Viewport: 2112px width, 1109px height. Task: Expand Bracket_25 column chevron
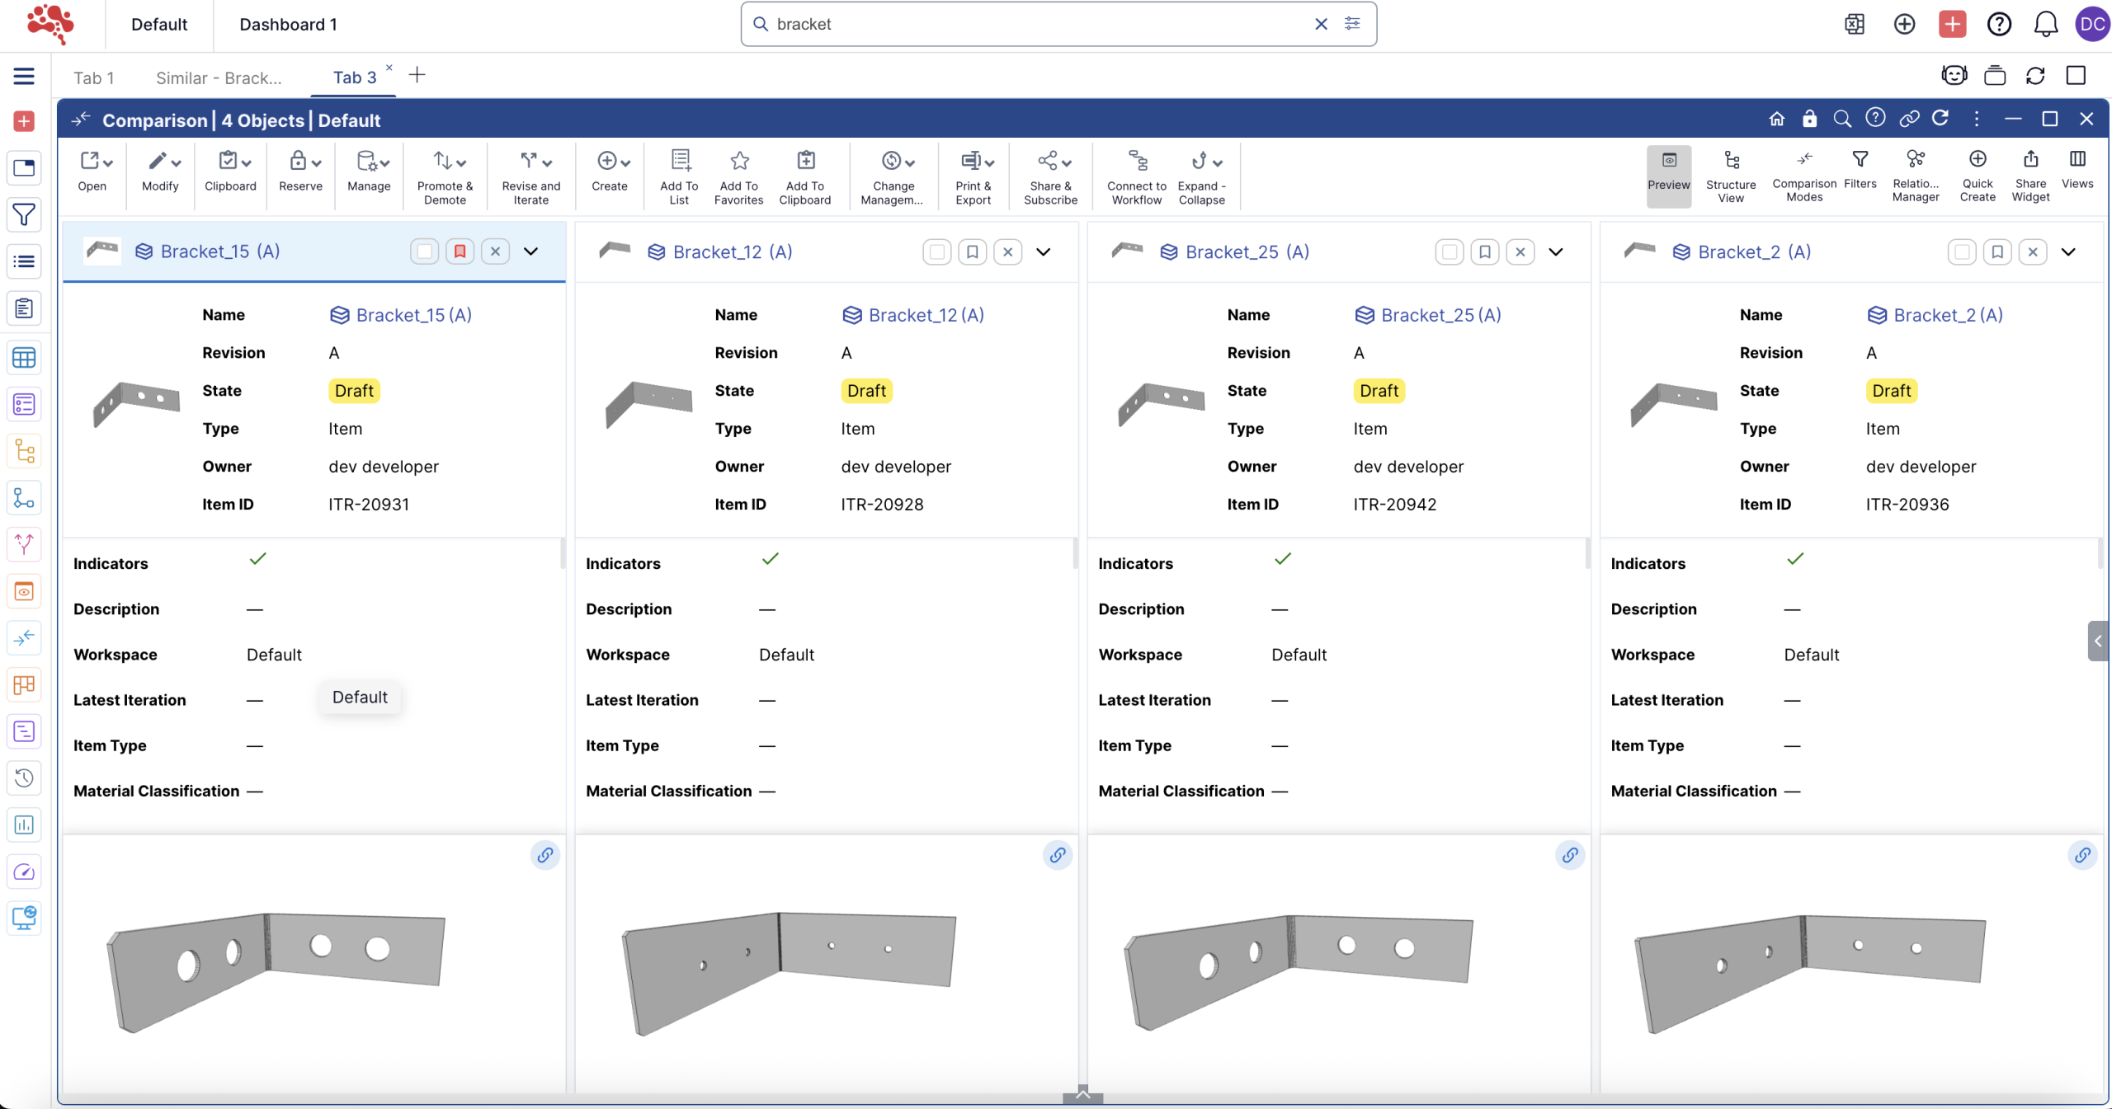(1555, 251)
